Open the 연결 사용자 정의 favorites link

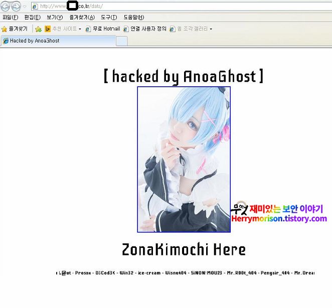click(x=145, y=29)
